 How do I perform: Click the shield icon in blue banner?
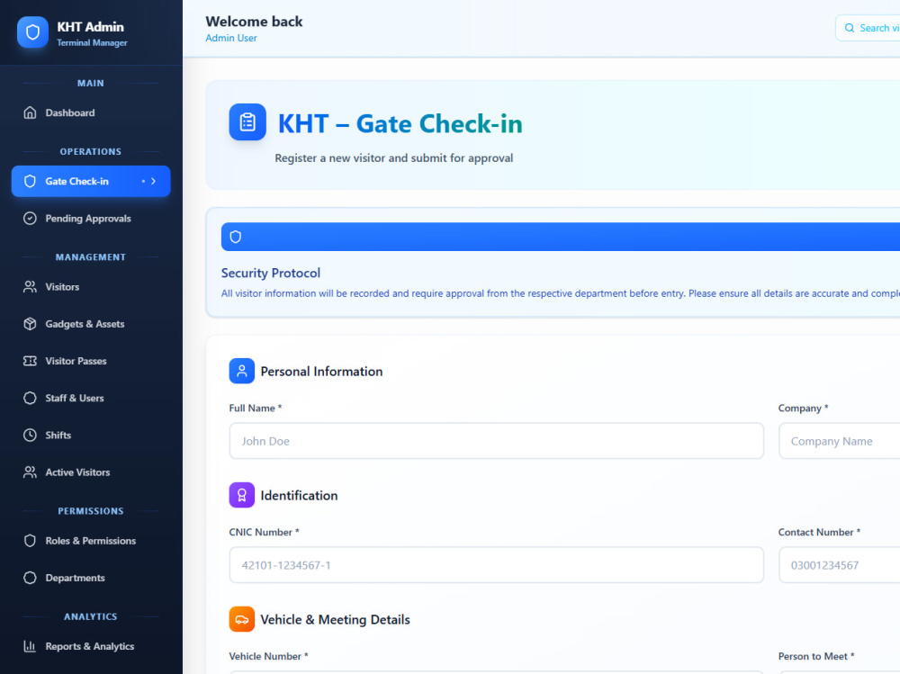235,237
